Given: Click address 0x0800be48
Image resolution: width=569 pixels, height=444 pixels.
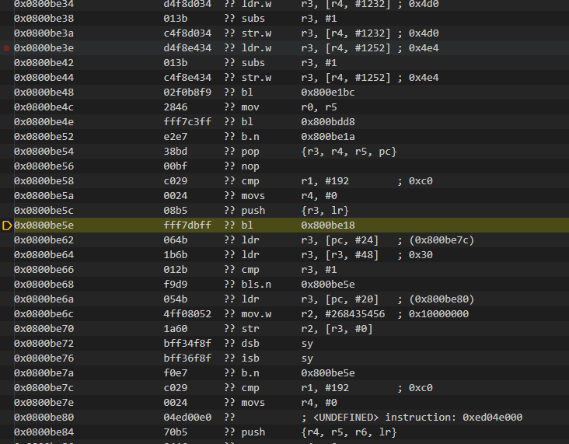Looking at the screenshot, I should pyautogui.click(x=44, y=93).
